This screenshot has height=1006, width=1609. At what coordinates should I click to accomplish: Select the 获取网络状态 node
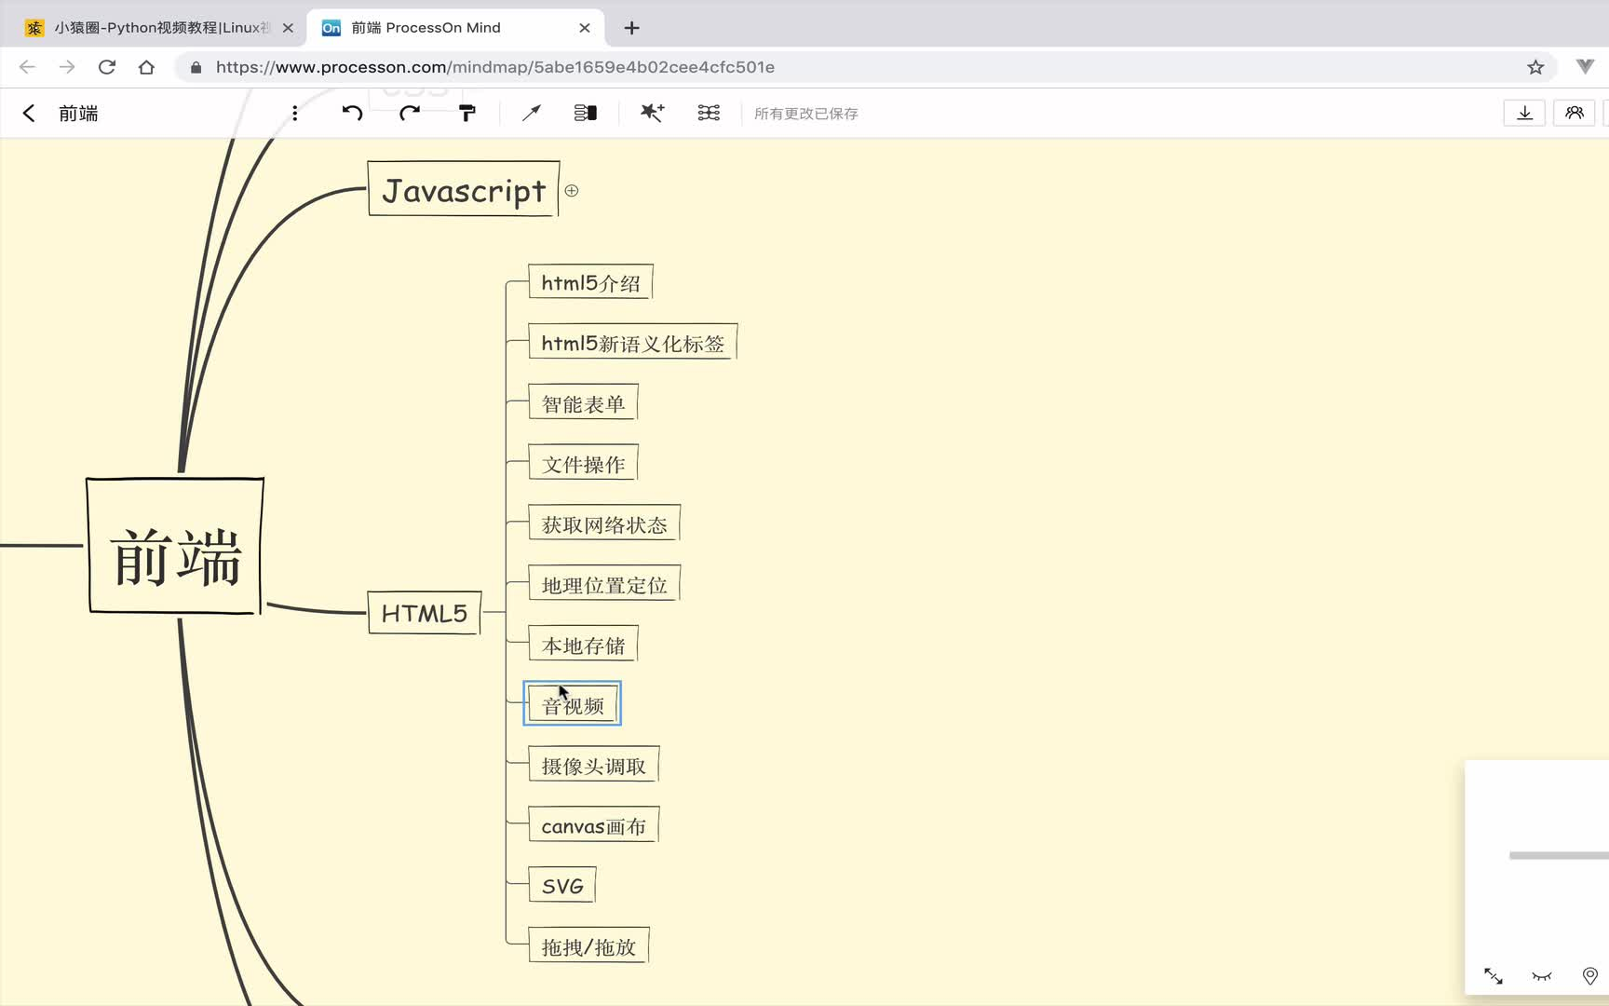coord(604,523)
